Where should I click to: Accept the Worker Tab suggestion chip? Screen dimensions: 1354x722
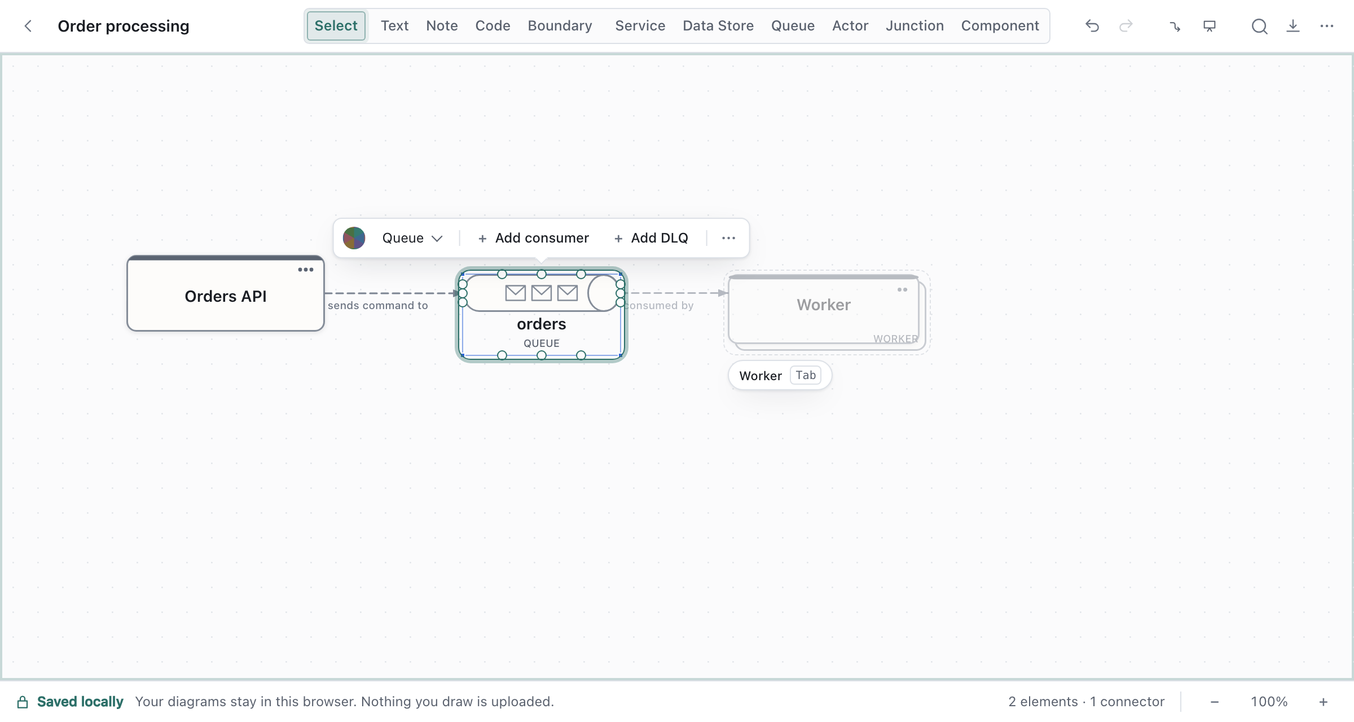click(x=780, y=376)
